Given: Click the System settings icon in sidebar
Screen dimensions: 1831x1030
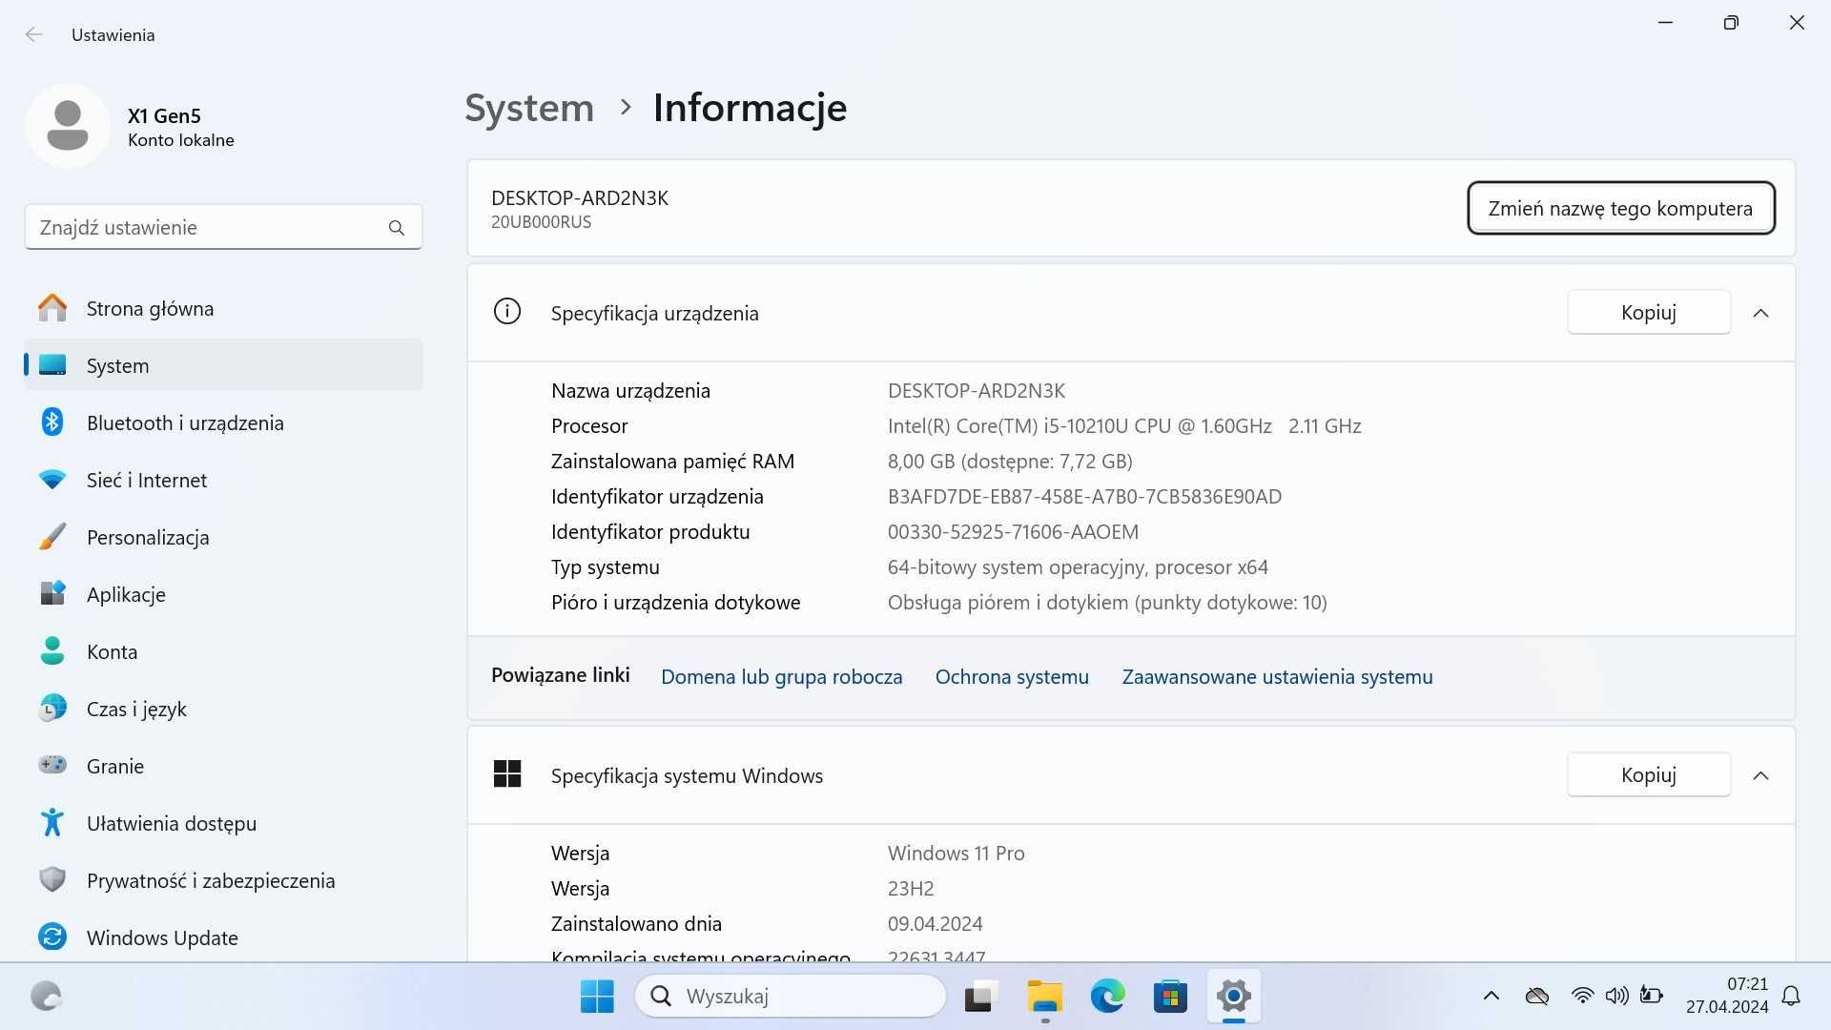Looking at the screenshot, I should coord(51,364).
